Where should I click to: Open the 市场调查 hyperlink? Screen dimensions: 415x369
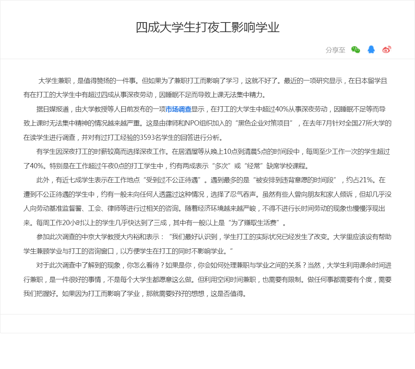(x=178, y=109)
